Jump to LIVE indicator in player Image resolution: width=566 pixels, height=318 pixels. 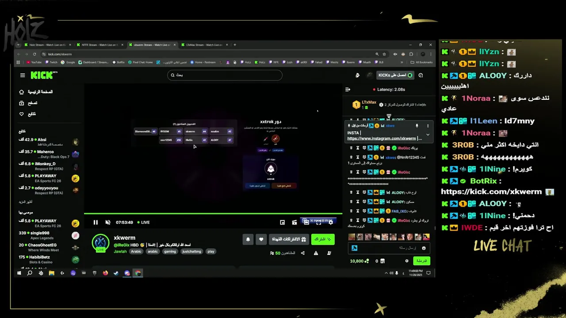(x=143, y=222)
